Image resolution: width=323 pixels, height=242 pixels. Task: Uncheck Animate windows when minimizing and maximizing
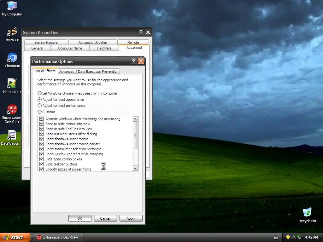click(41, 119)
